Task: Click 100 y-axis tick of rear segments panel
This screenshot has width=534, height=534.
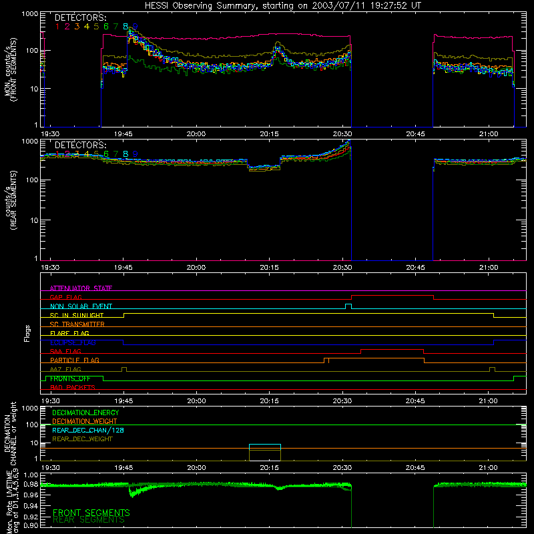Action: click(x=32, y=180)
